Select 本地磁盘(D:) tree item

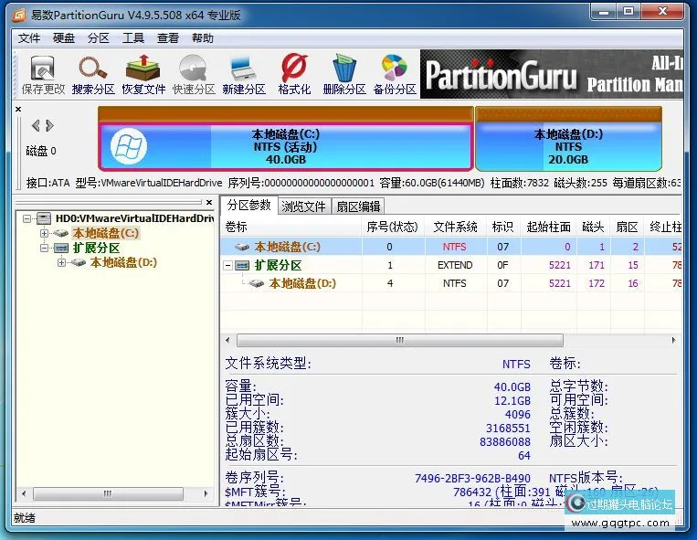(x=123, y=262)
